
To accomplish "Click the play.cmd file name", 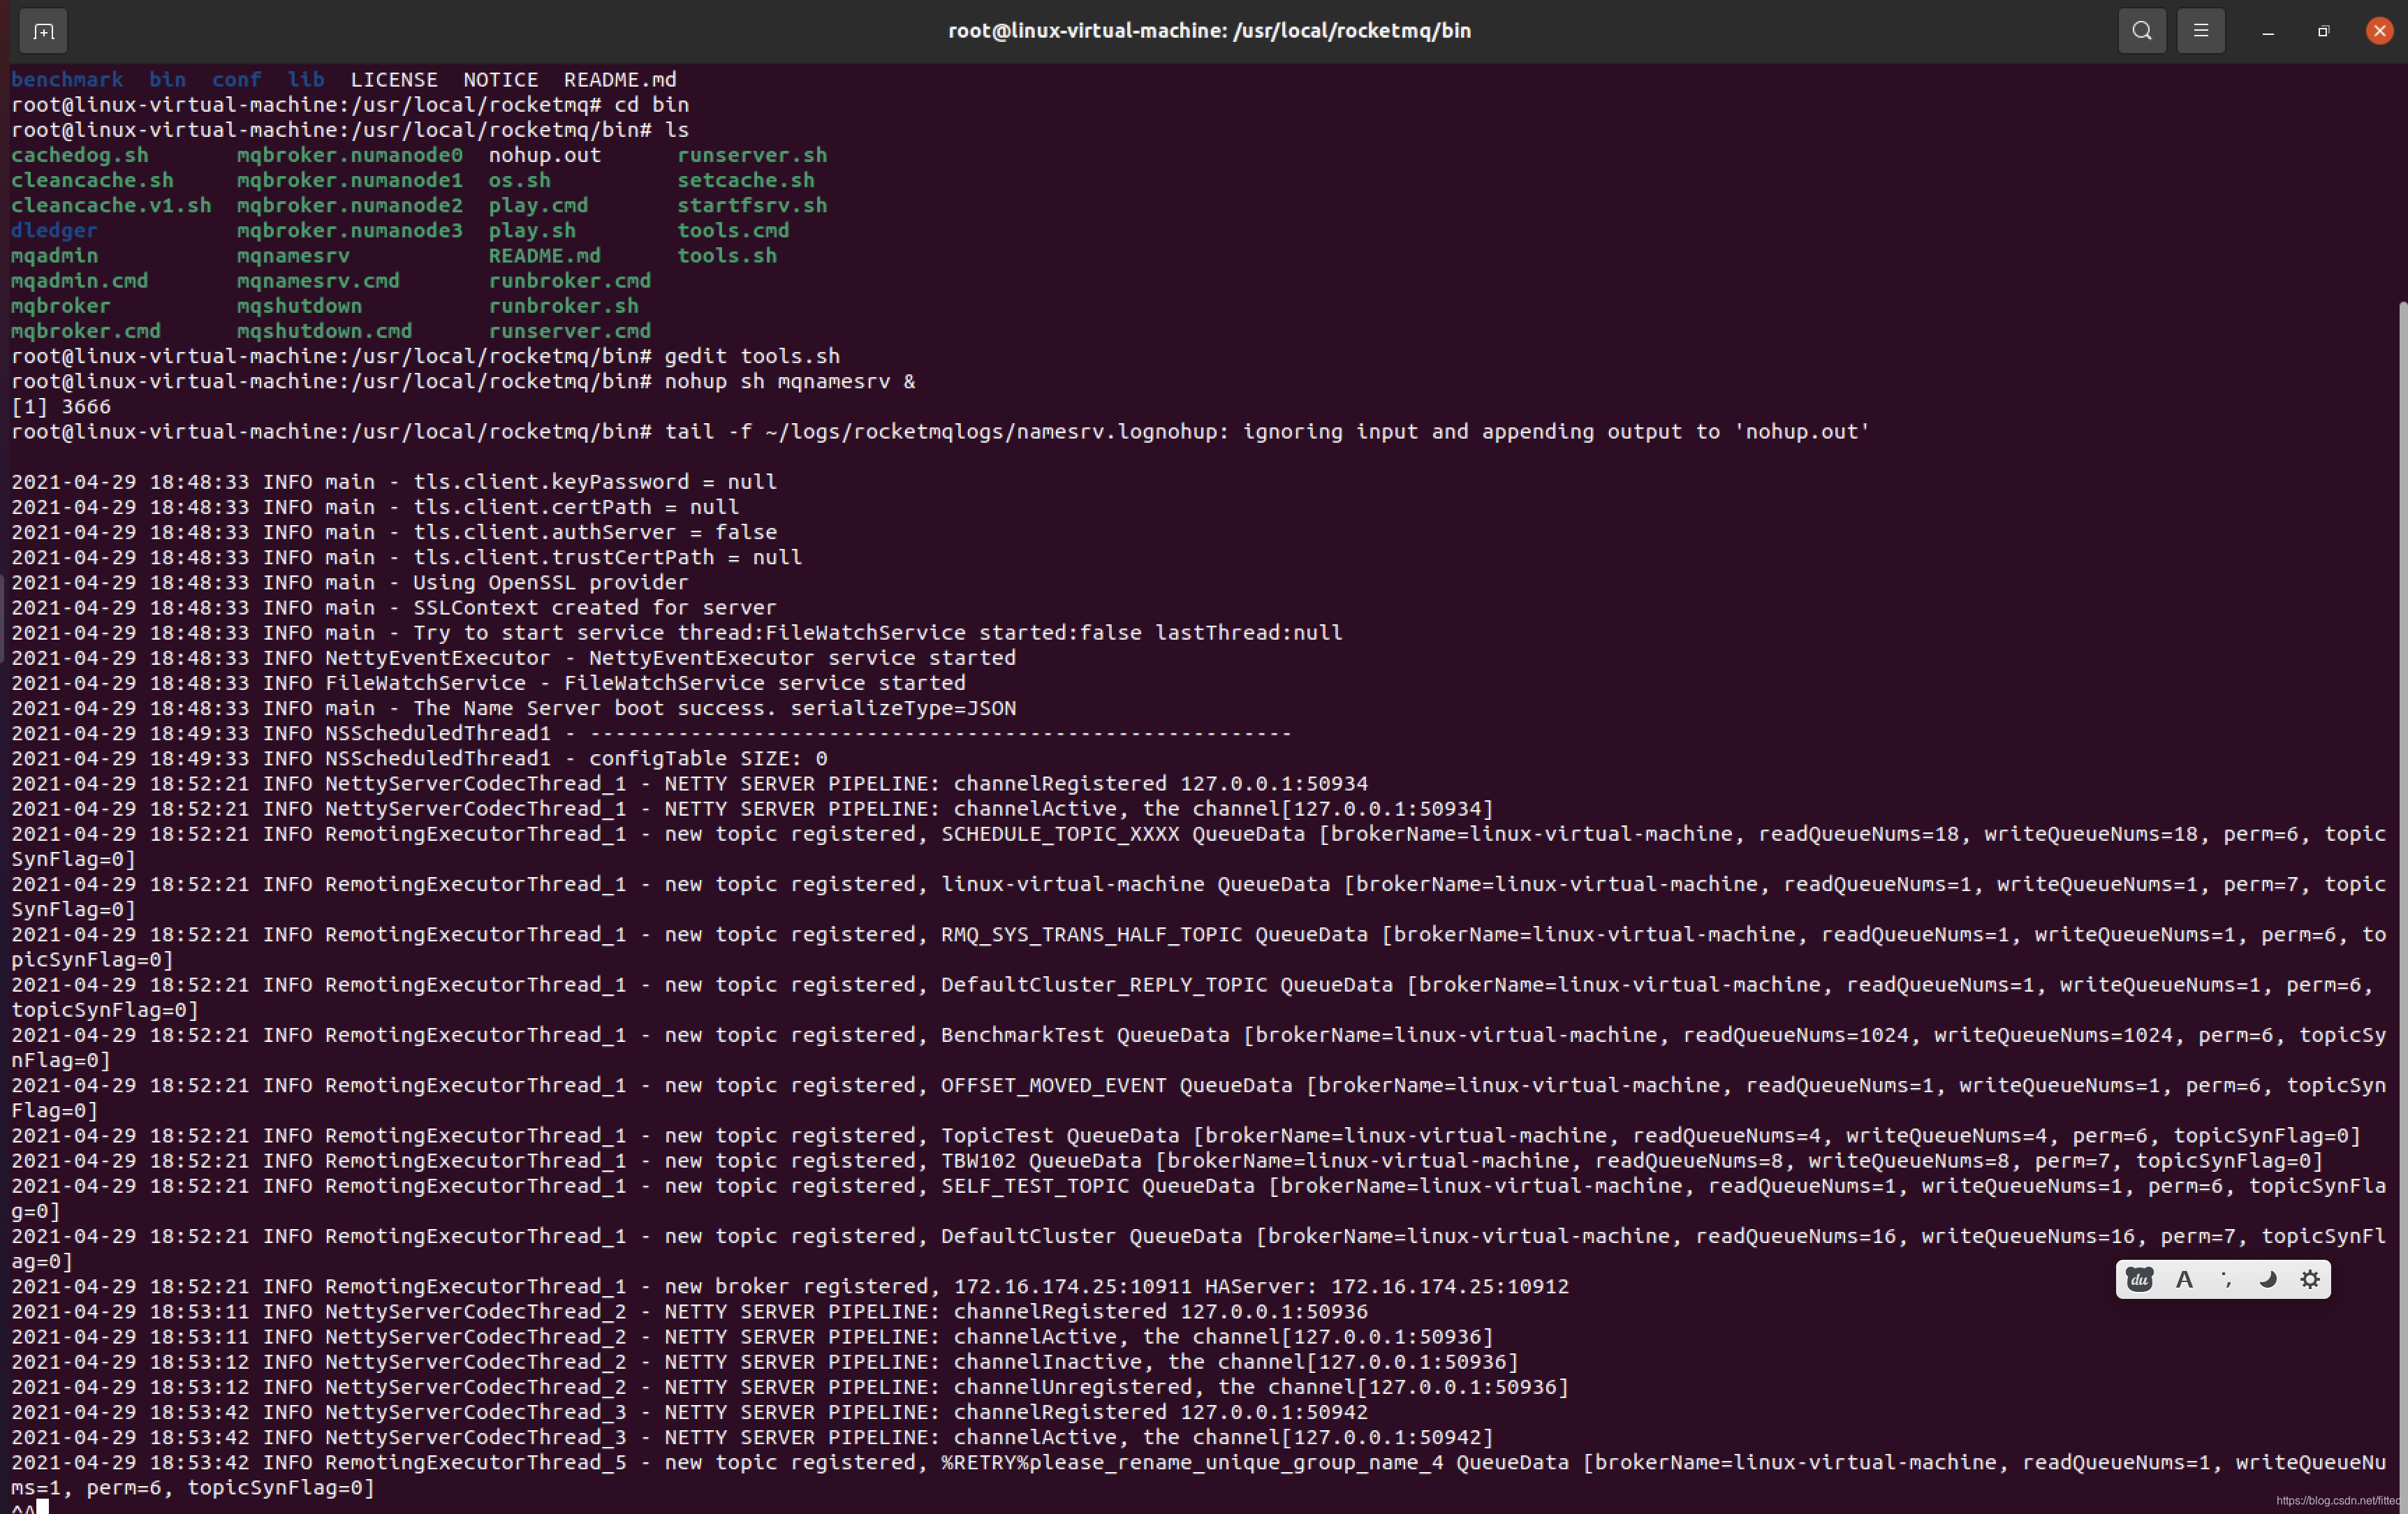I will [538, 205].
